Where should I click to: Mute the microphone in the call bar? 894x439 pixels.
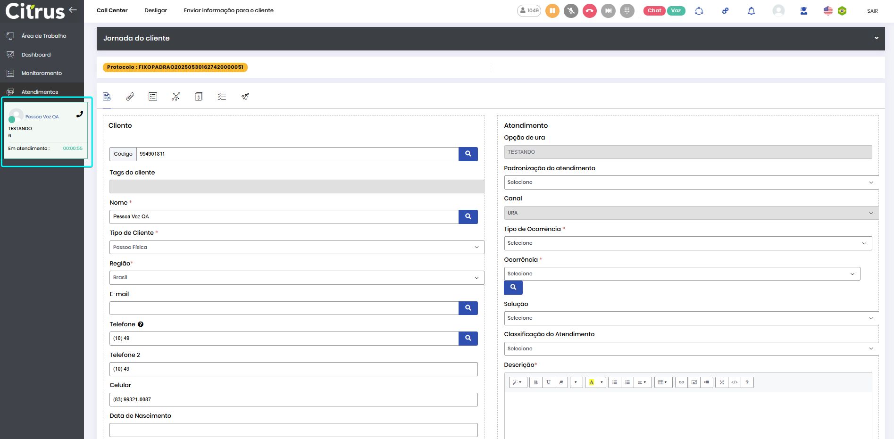click(x=571, y=11)
